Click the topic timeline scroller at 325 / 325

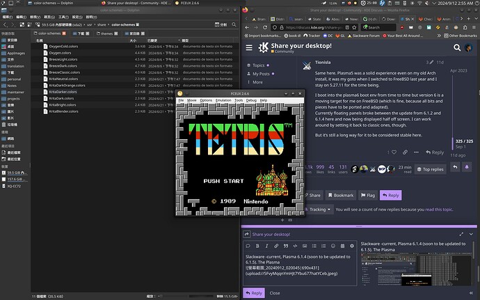click(x=463, y=143)
